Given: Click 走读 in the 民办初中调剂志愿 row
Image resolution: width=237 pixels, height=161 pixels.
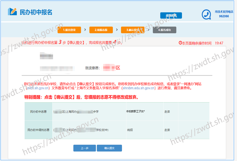Looking at the screenshot, I should pos(167,130).
